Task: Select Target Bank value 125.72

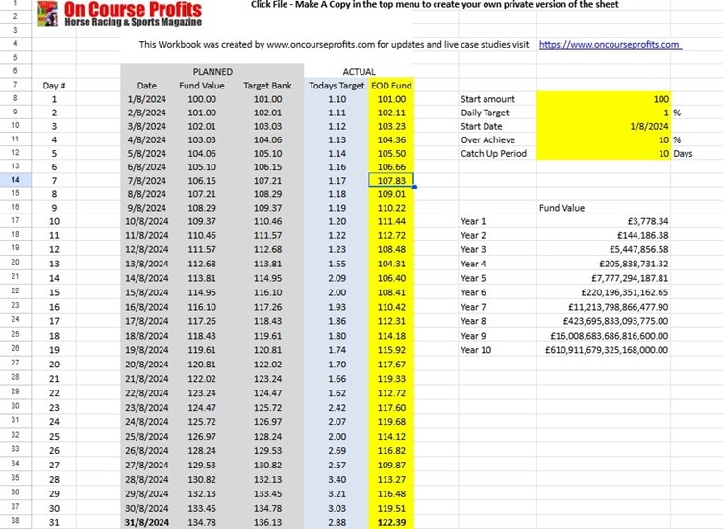Action: point(267,407)
